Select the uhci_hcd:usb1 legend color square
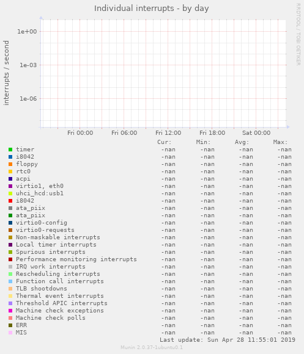Screen dimensions: 304x354 pyautogui.click(x=10, y=193)
